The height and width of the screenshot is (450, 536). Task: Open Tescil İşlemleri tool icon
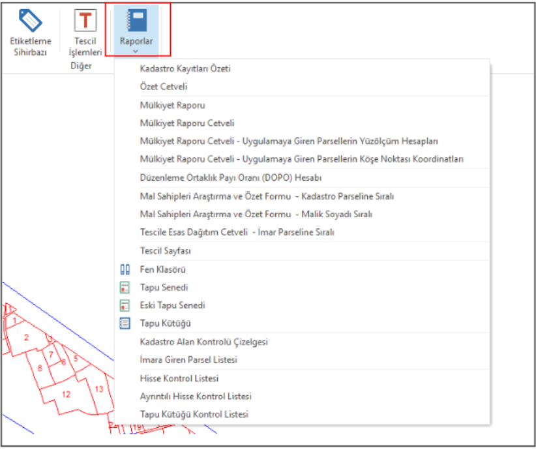85,20
